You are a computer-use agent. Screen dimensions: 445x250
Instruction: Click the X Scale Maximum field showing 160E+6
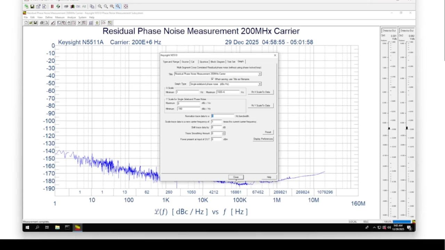click(228, 92)
